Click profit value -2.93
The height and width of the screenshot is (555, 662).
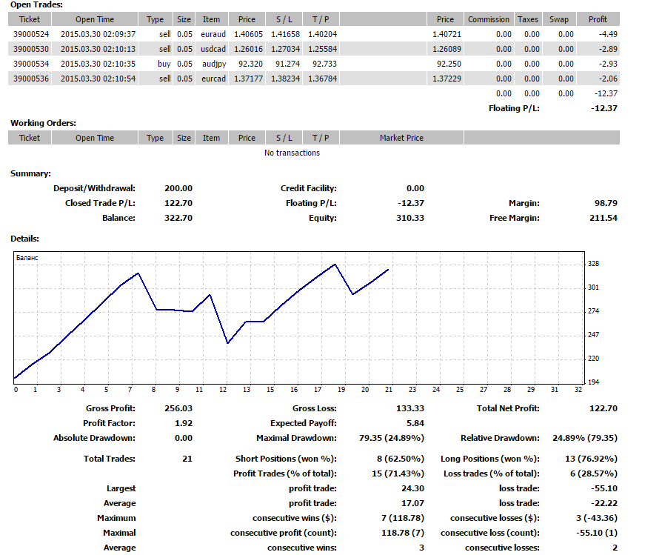(x=608, y=64)
